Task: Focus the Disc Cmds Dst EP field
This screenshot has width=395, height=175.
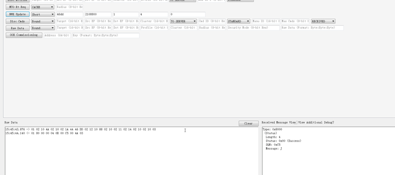Action: click(x=126, y=21)
